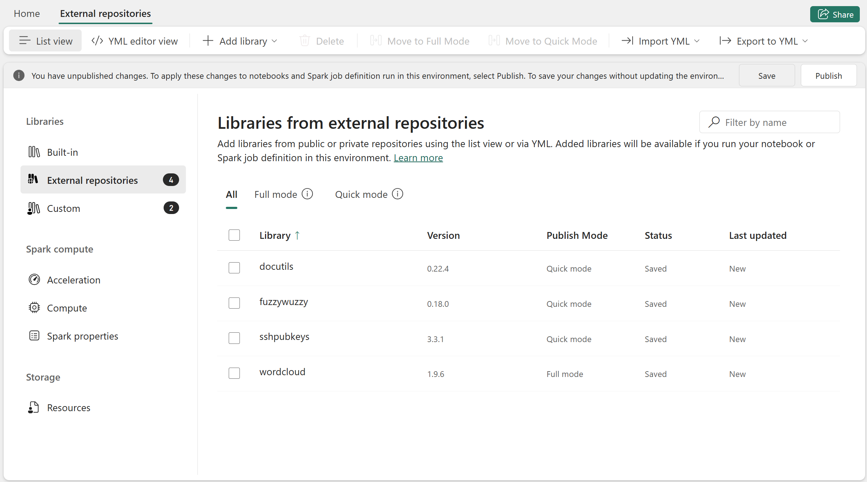Switch to the Home tab

[27, 13]
